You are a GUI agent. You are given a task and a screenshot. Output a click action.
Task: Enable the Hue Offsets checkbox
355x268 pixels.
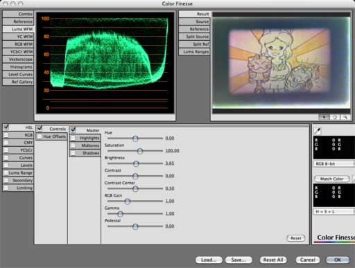pyautogui.click(x=40, y=136)
